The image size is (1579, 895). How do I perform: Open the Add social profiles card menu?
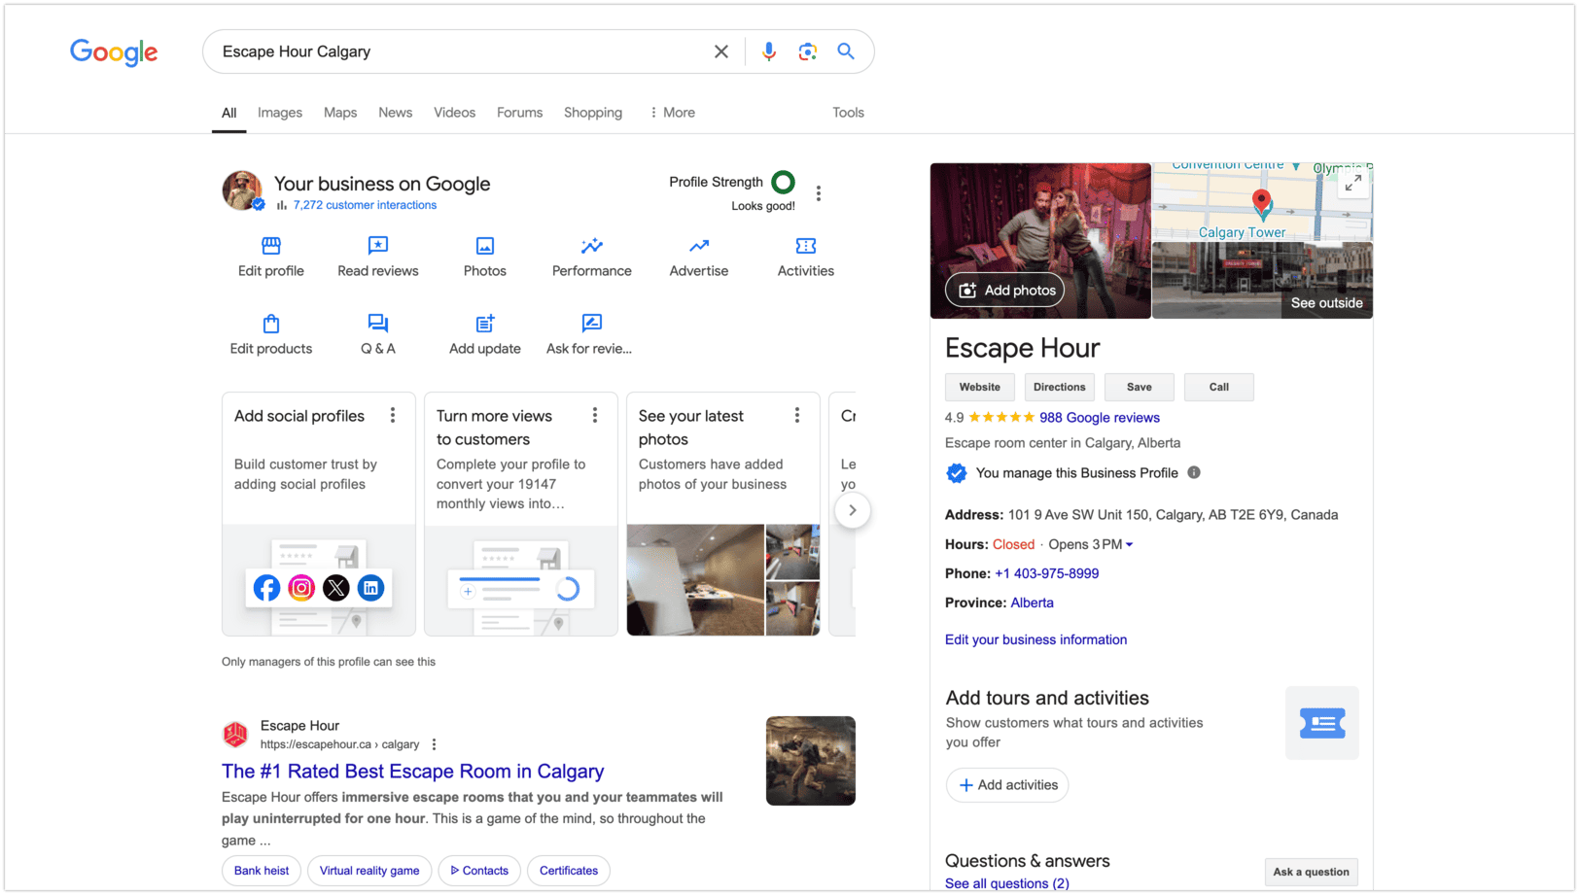tap(393, 414)
